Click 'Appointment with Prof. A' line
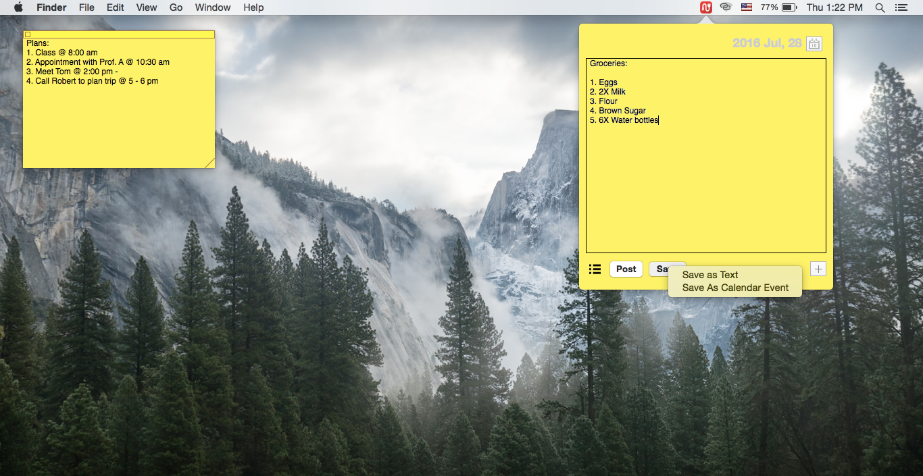 (x=98, y=62)
